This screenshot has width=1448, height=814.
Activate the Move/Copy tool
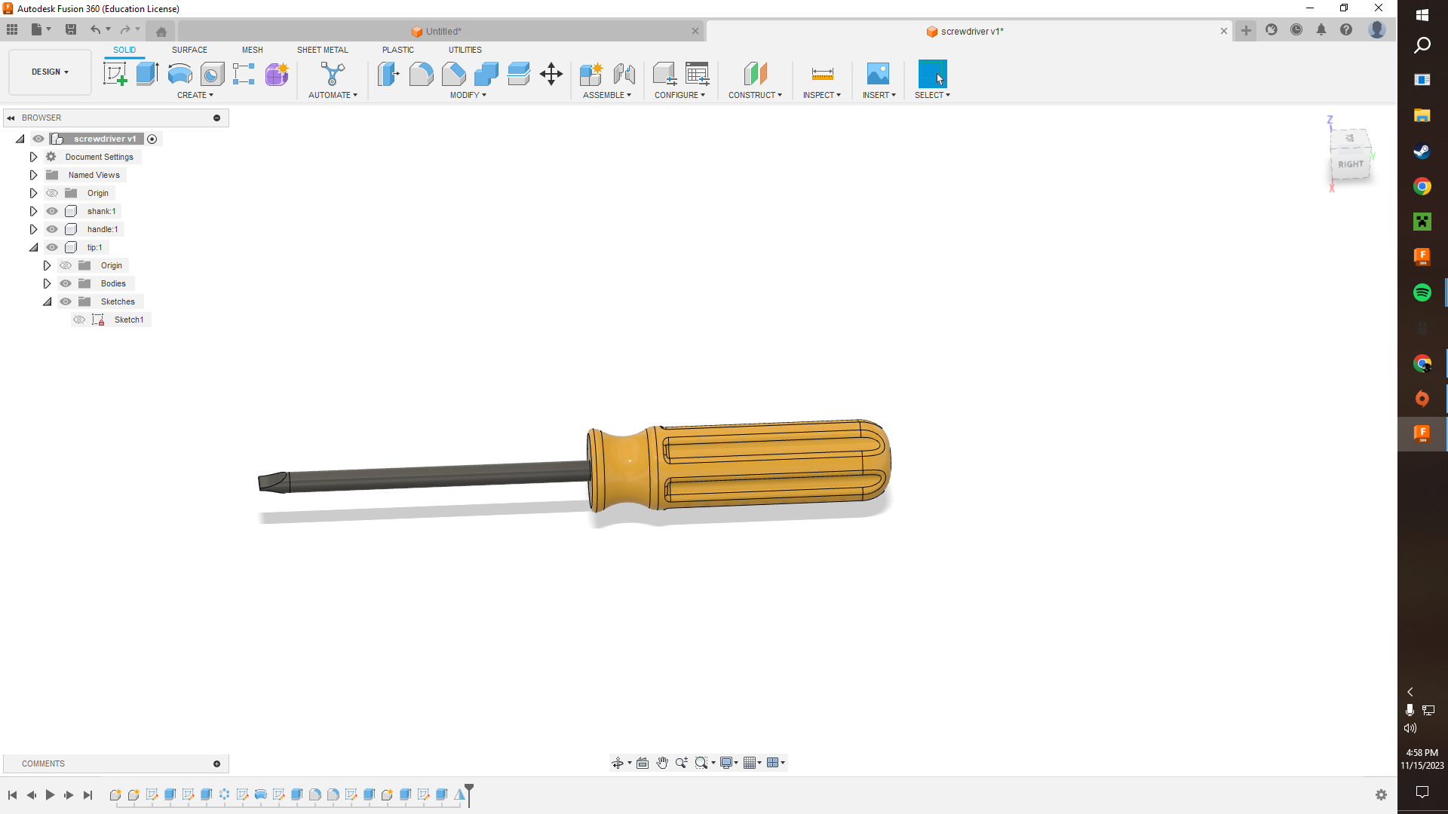(x=551, y=74)
